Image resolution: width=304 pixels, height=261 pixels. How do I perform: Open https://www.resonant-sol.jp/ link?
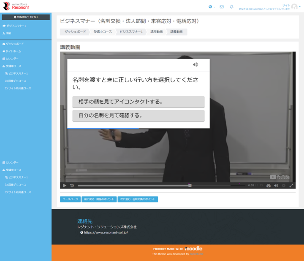(106, 232)
